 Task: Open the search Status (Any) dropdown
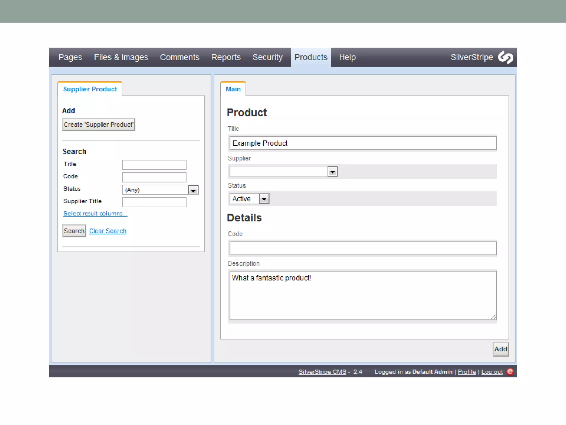pyautogui.click(x=193, y=190)
